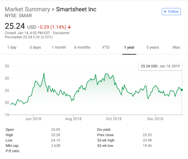Select the 1 day tab
188x159 pixels.
click(x=12, y=47)
